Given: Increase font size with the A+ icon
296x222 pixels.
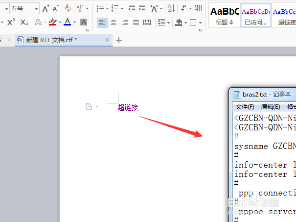Looking at the screenshot, I should pos(46,8).
